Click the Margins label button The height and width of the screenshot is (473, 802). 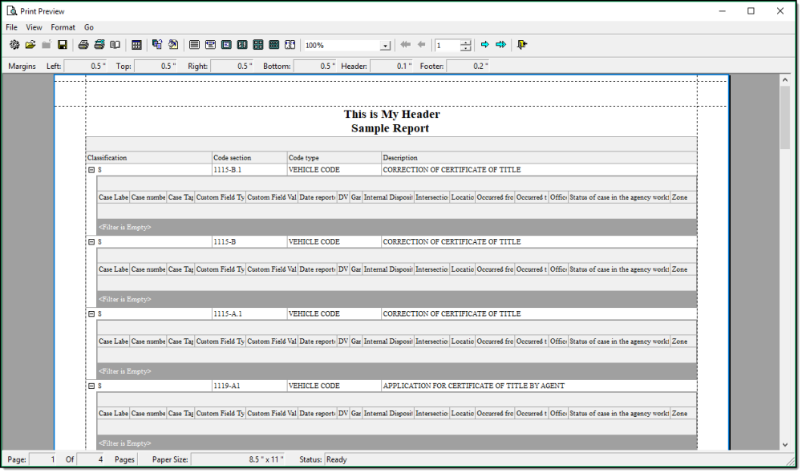coord(22,66)
